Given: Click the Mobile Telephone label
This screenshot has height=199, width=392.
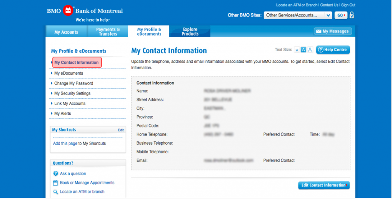Looking at the screenshot, I should point(152,152).
